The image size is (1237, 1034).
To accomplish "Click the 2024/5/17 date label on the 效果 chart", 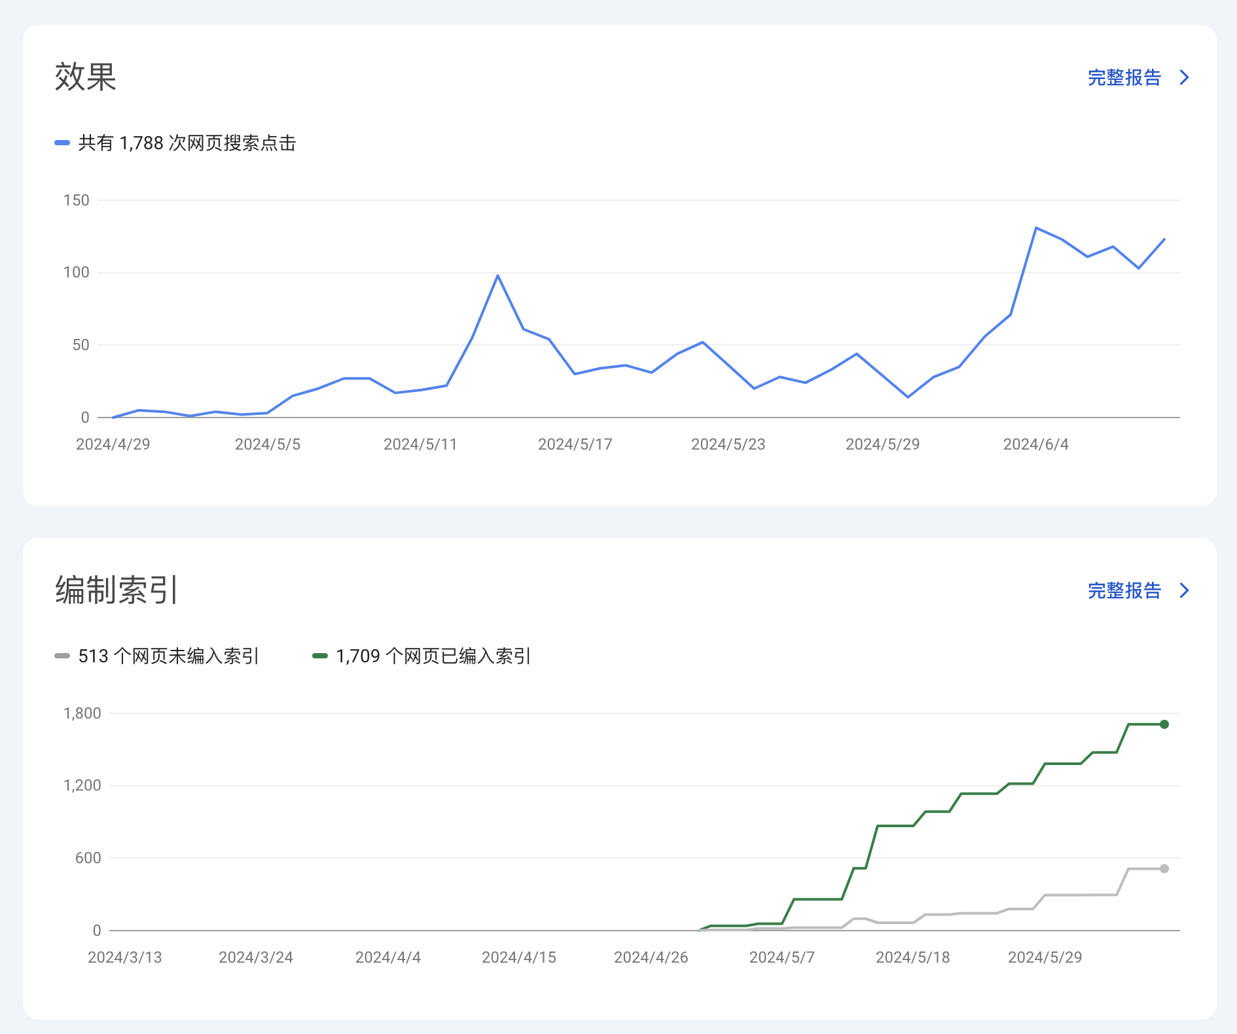I will (575, 444).
